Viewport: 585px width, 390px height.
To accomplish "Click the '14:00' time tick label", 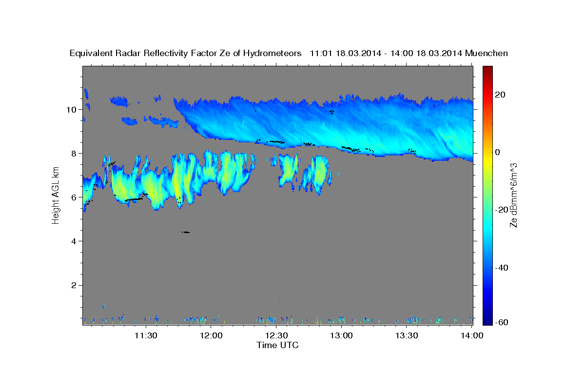I will (x=472, y=335).
